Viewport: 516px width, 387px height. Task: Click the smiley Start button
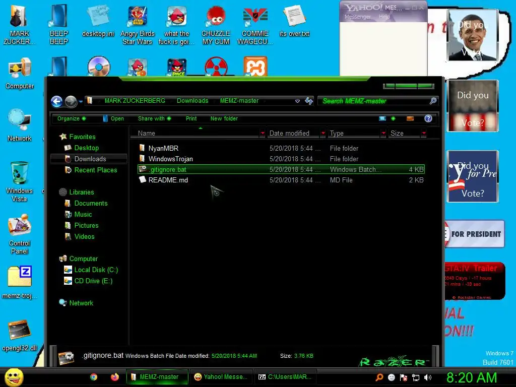pos(14,377)
